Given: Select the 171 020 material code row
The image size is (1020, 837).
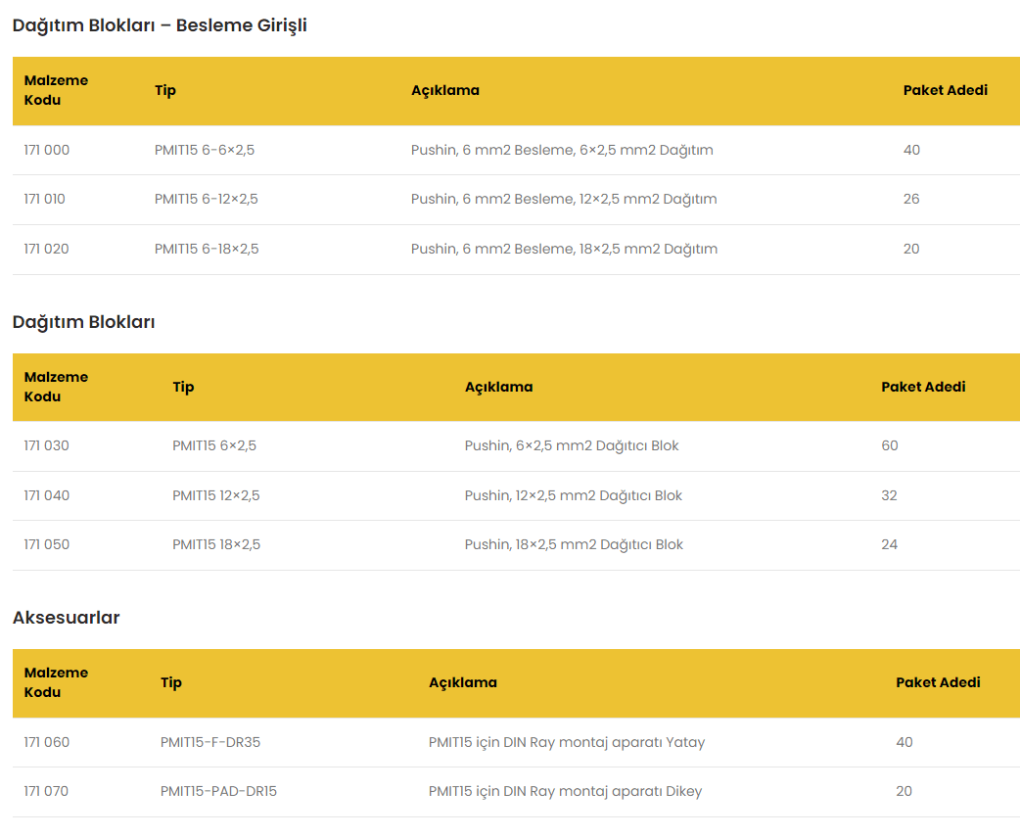Looking at the screenshot, I should [47, 249].
